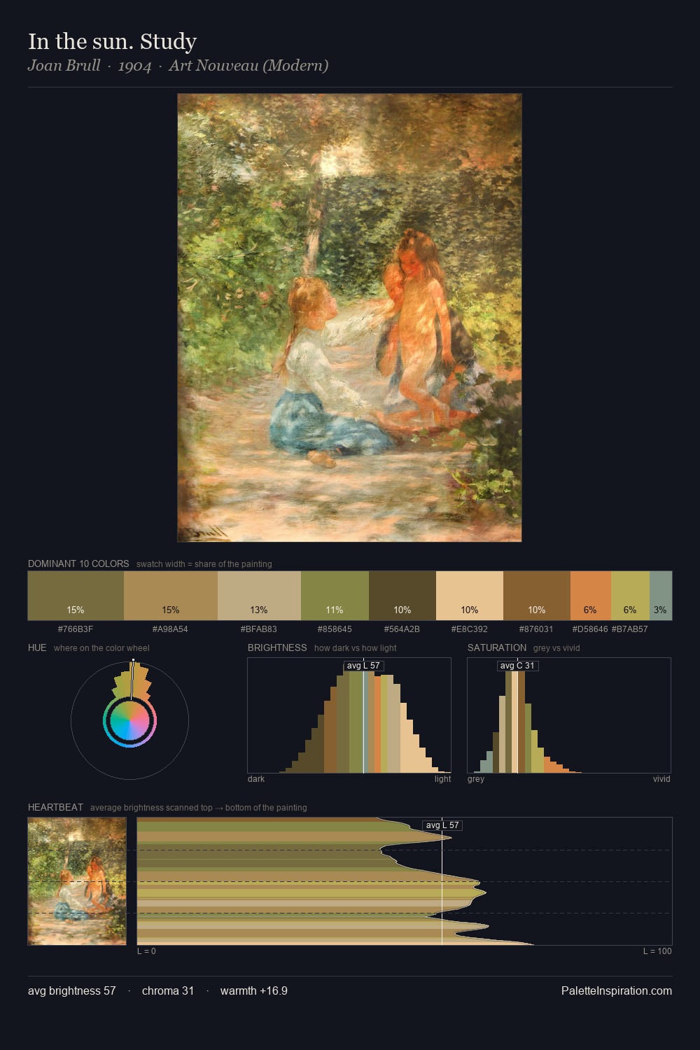
Task: Click the Heartbeat brightness profile chart
Action: [x=405, y=881]
